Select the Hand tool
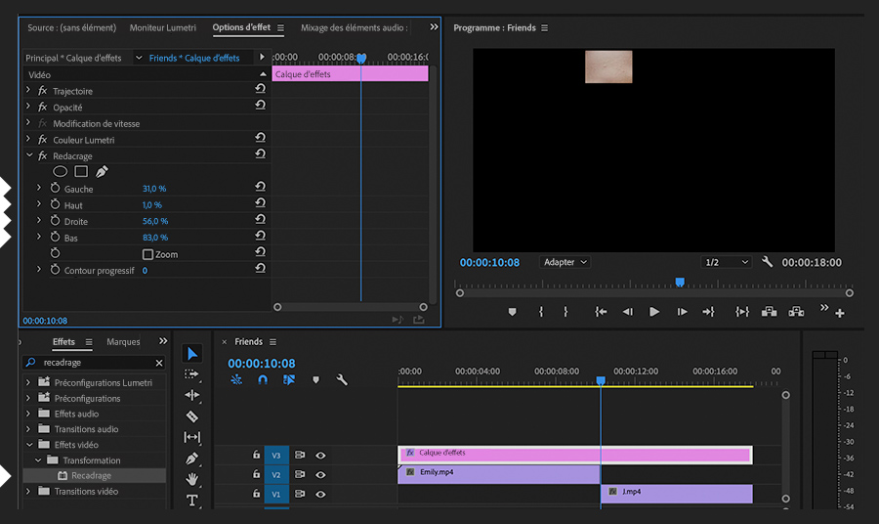The height and width of the screenshot is (524, 879). coord(192,479)
